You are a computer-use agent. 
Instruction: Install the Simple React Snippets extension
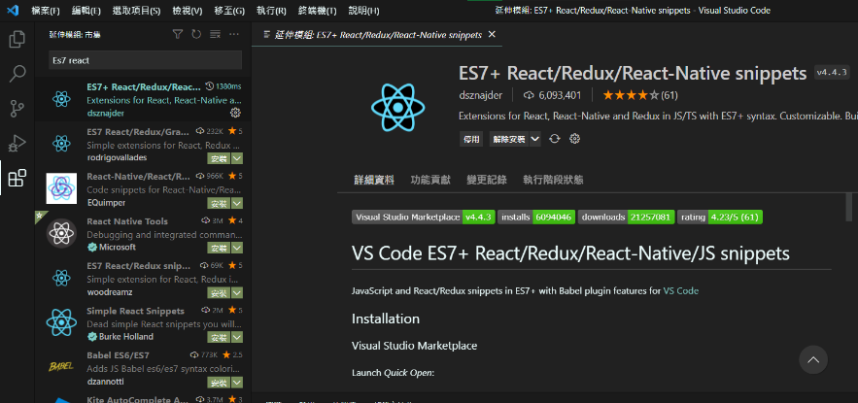point(219,337)
